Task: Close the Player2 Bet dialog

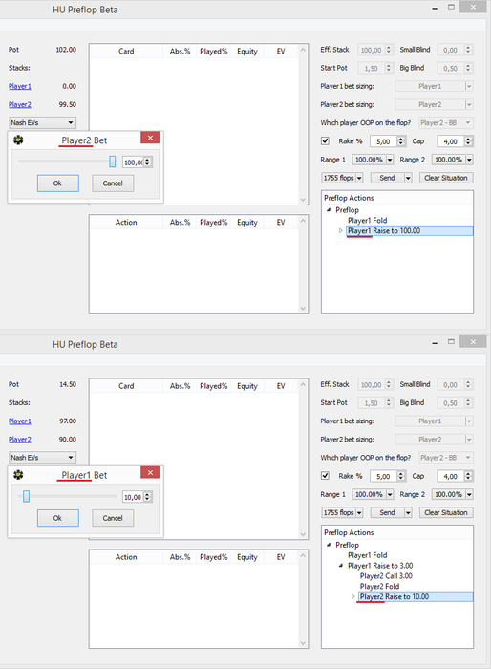Action: pyautogui.click(x=150, y=138)
